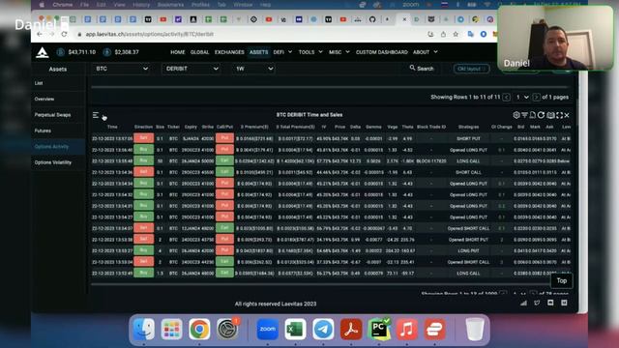Launch Excel from the Dock
Image resolution: width=619 pixels, height=348 pixels.
295,329
